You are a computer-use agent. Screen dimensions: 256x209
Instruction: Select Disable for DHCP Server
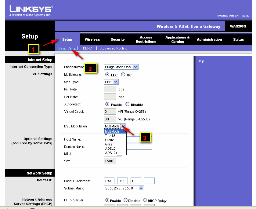[x=125, y=200]
